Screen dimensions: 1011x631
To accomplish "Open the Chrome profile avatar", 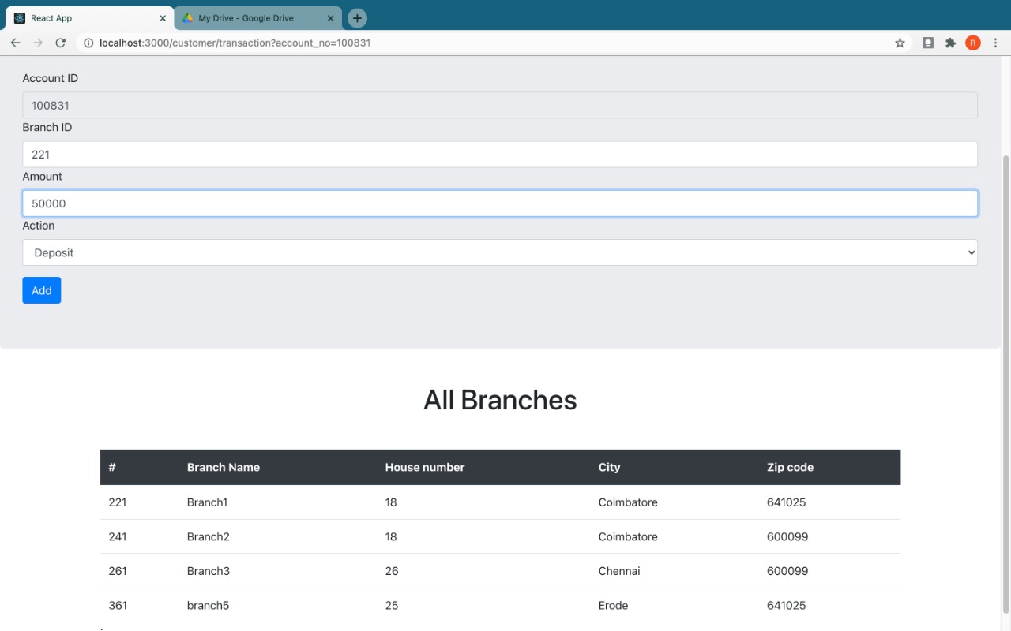I will (972, 43).
